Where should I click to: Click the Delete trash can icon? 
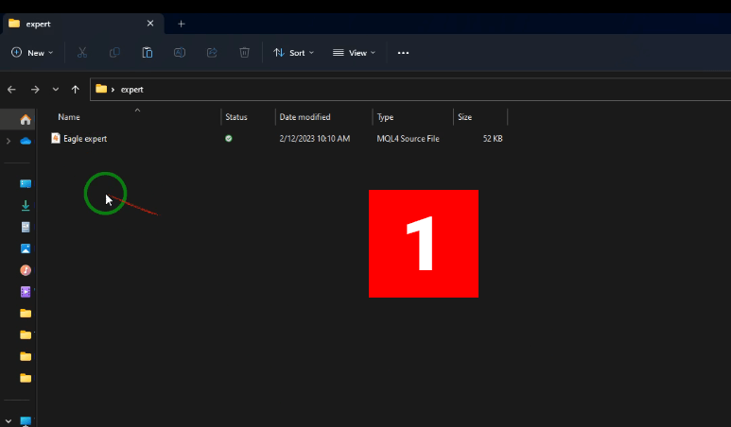(x=244, y=53)
